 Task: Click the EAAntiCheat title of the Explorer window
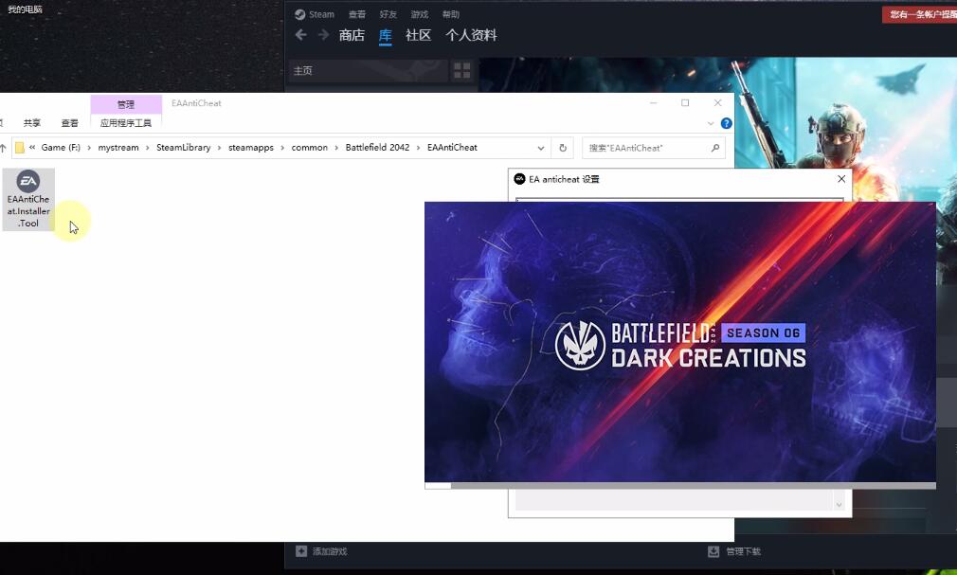196,103
